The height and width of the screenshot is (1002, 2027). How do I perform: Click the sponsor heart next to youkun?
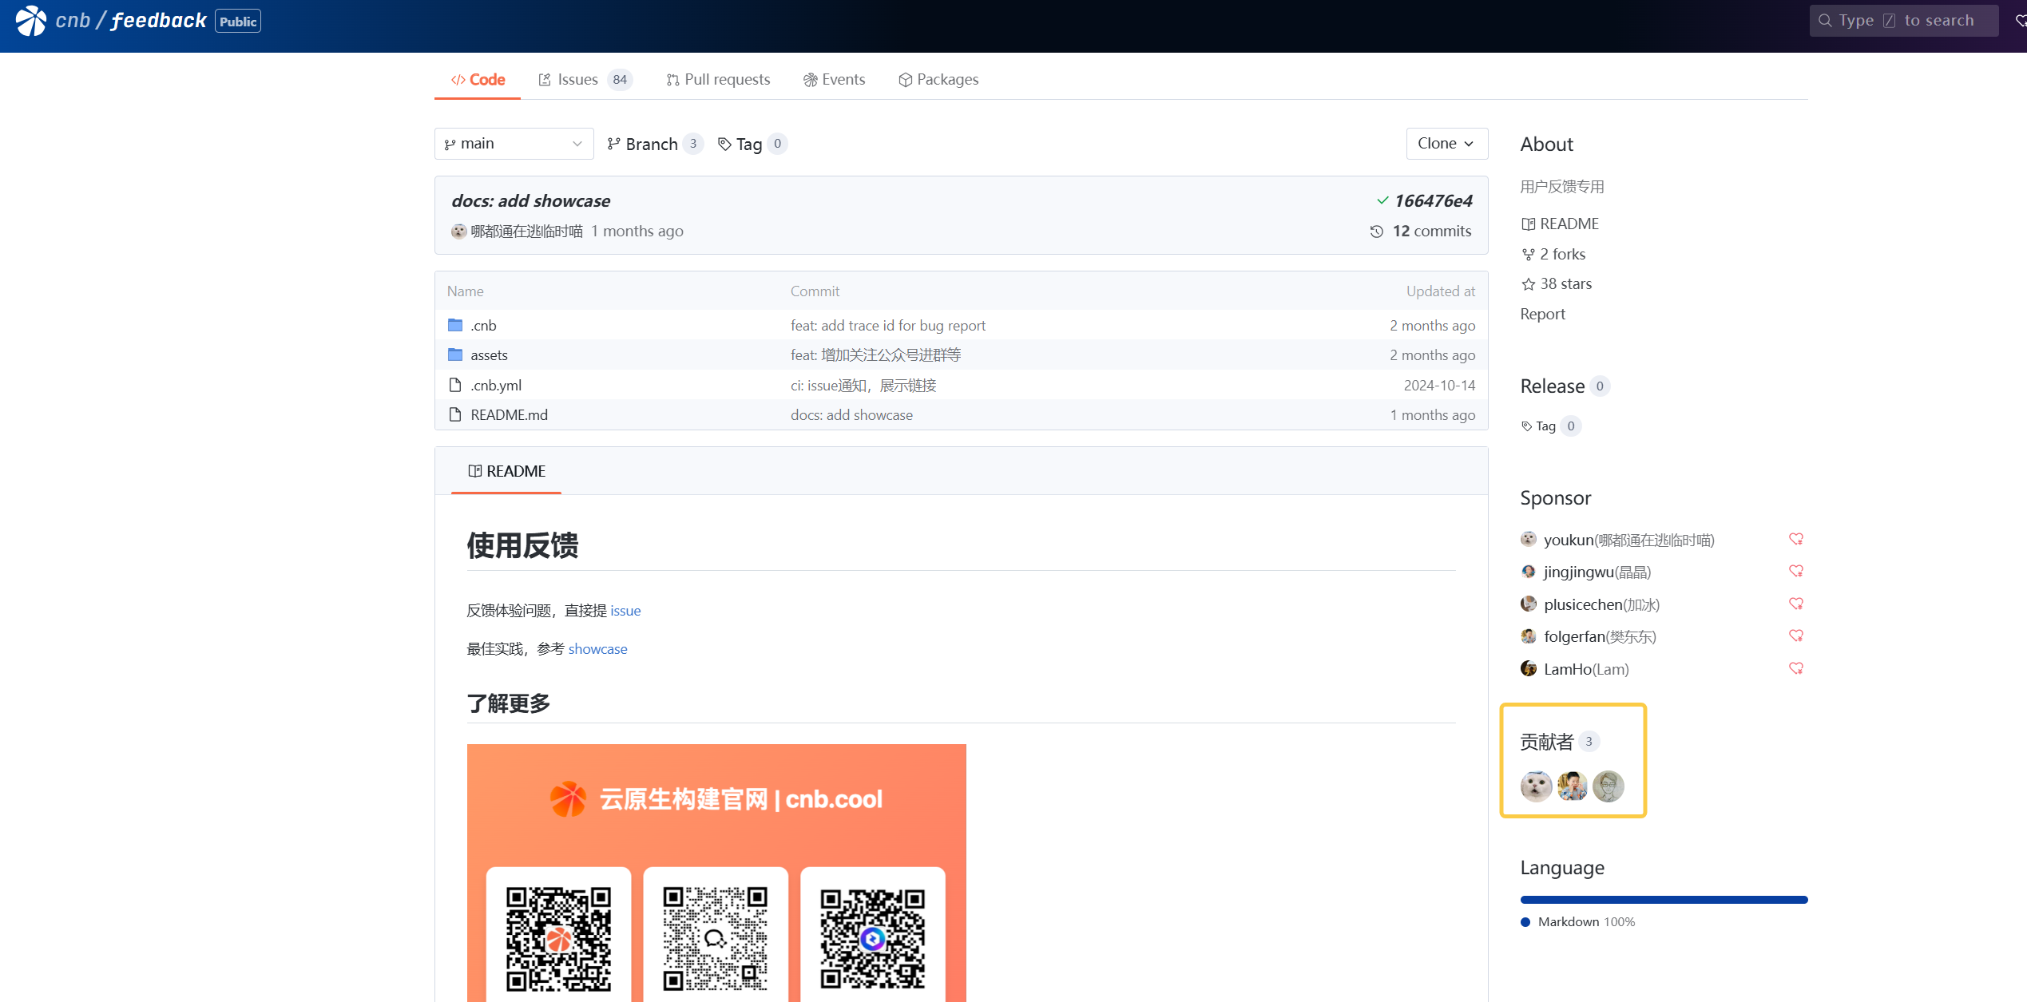coord(1795,540)
